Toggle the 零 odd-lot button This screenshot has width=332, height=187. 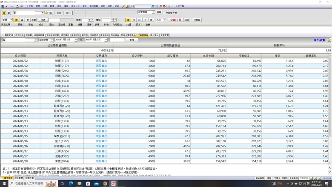click(9, 13)
